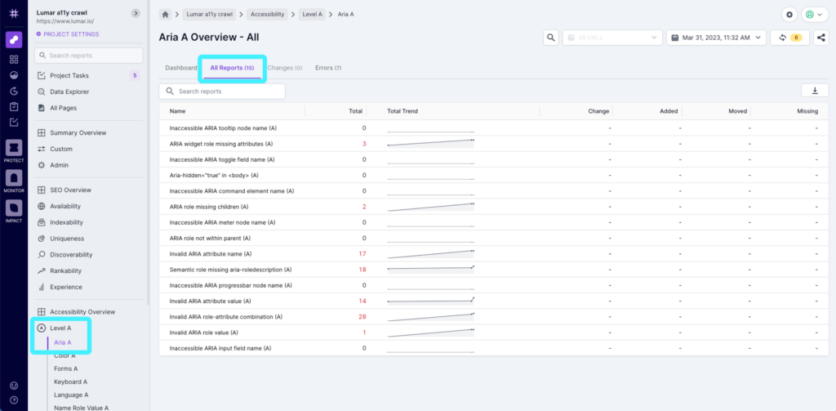836x411 pixels.
Task: Click the magnifier search icon button
Action: [x=551, y=38]
